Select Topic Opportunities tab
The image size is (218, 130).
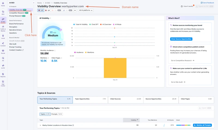pyautogui.click(x=90, y=100)
